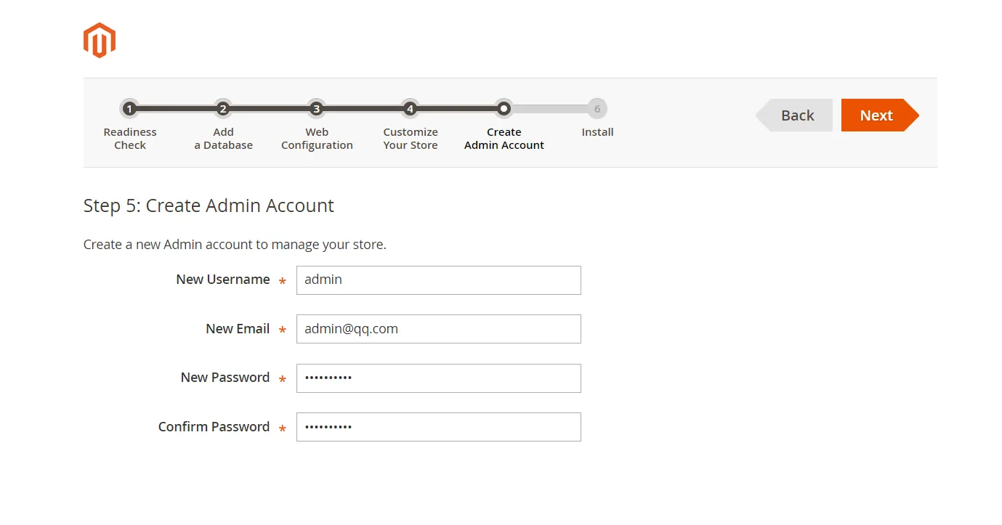
Task: Click the progress bar between steps 5 and 6
Action: click(550, 109)
